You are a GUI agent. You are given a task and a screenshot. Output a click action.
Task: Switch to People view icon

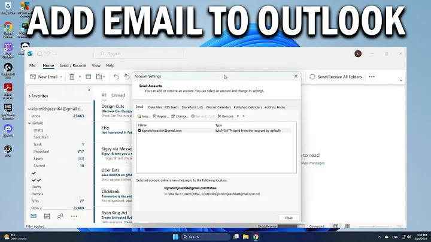(60, 216)
